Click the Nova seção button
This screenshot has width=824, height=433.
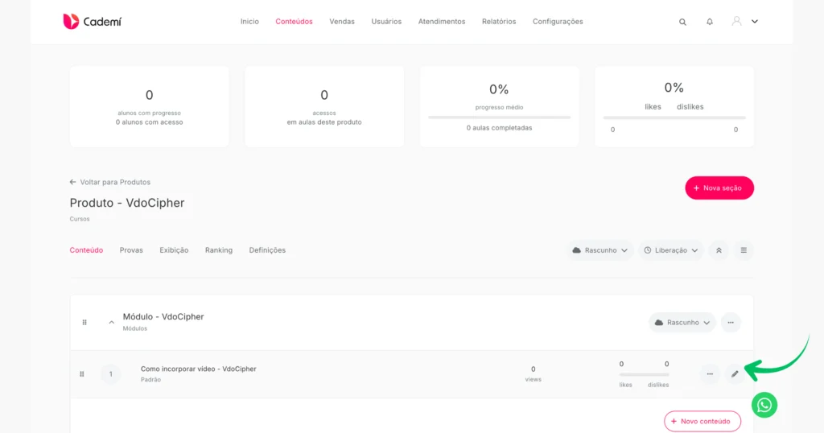(x=719, y=188)
